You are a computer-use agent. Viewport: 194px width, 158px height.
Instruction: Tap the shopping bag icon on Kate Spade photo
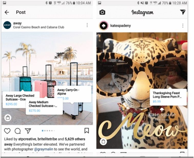tap(103, 141)
